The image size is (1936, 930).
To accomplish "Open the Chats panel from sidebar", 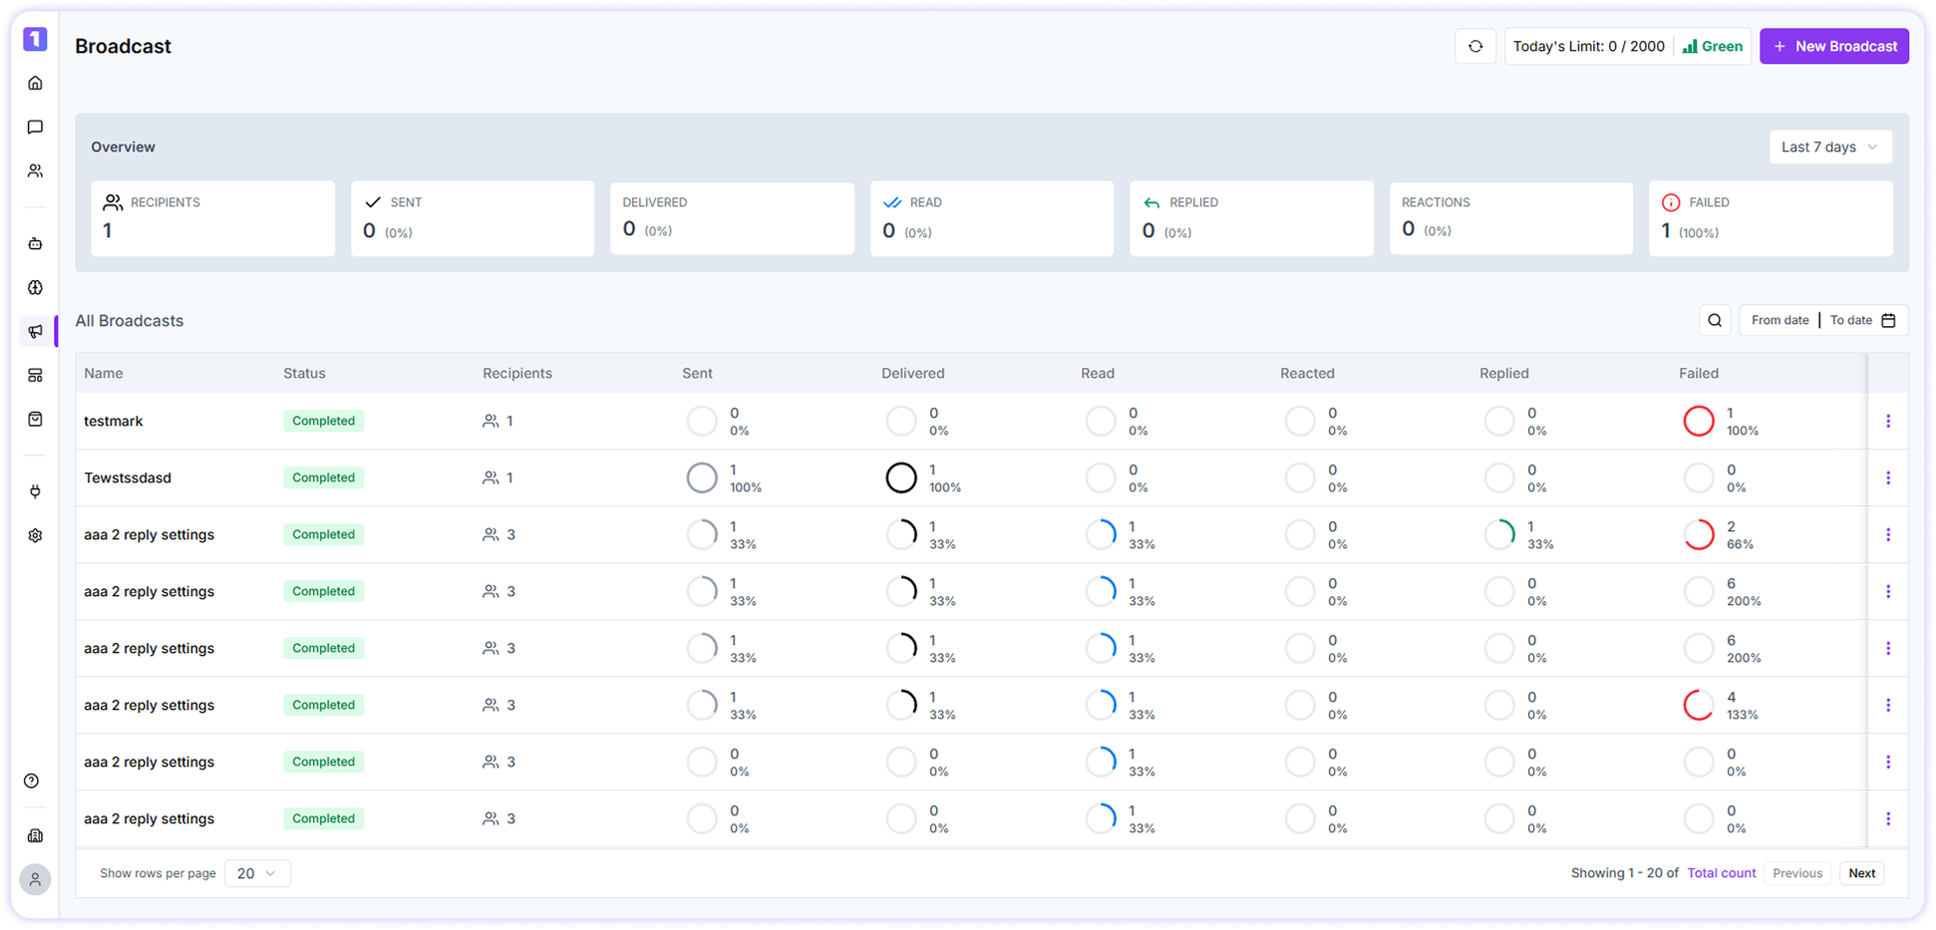I will pyautogui.click(x=35, y=127).
